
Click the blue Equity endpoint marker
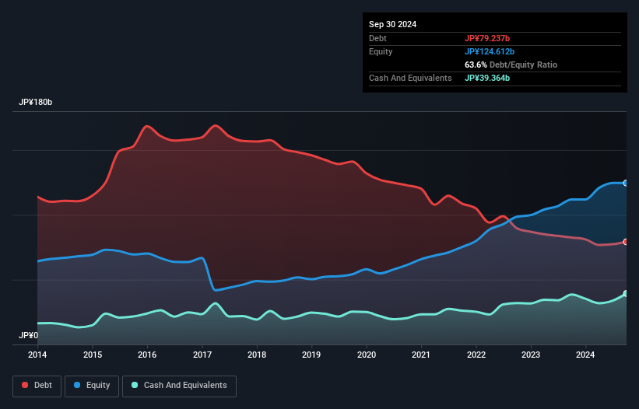pyautogui.click(x=626, y=184)
